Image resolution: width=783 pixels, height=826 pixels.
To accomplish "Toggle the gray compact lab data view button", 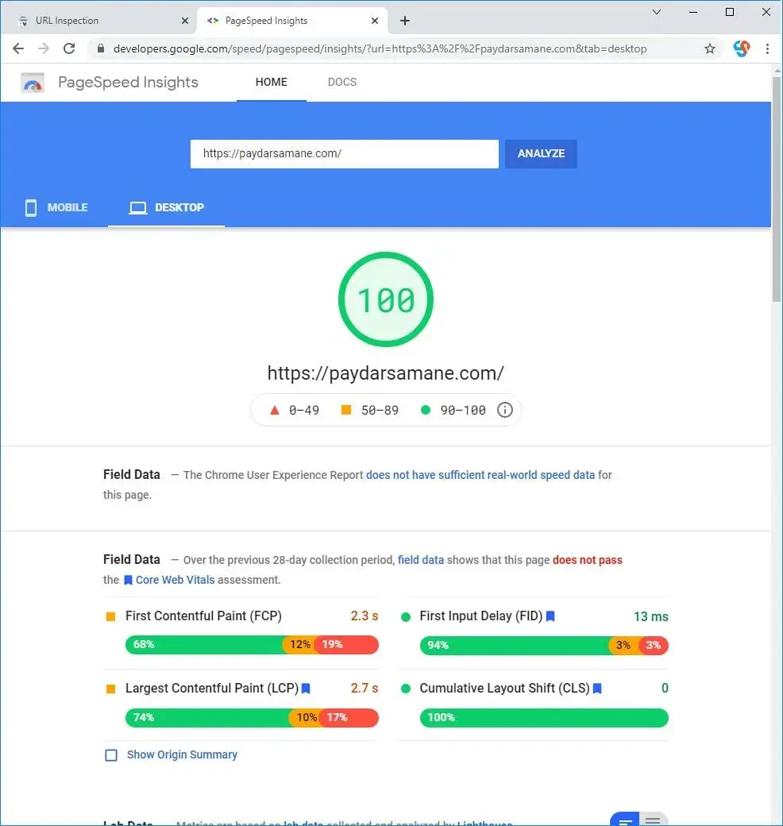I will [x=654, y=819].
